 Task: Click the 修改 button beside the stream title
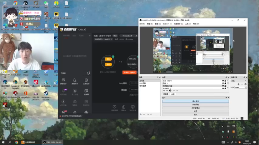[115, 36]
